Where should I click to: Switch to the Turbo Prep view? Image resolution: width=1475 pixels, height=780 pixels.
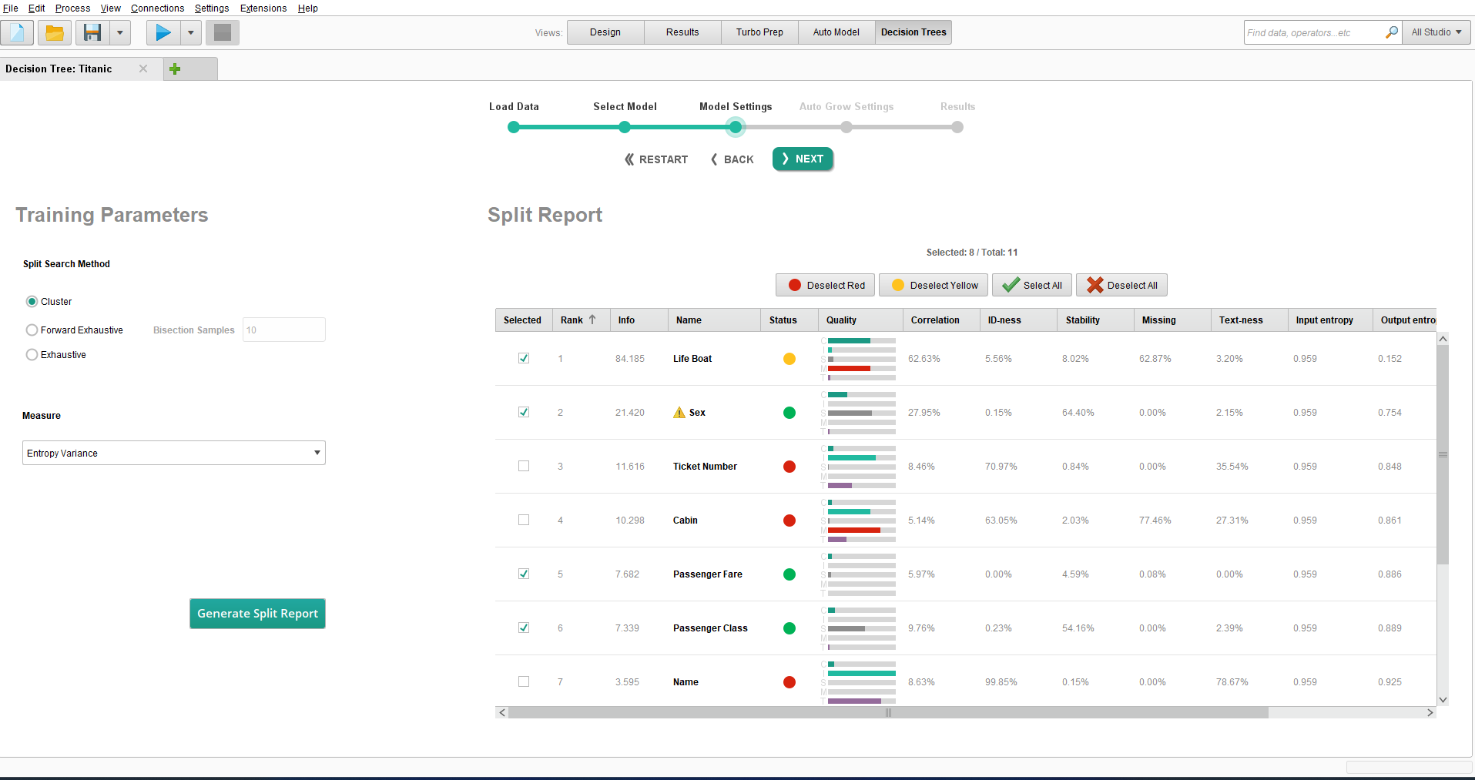[x=759, y=32]
